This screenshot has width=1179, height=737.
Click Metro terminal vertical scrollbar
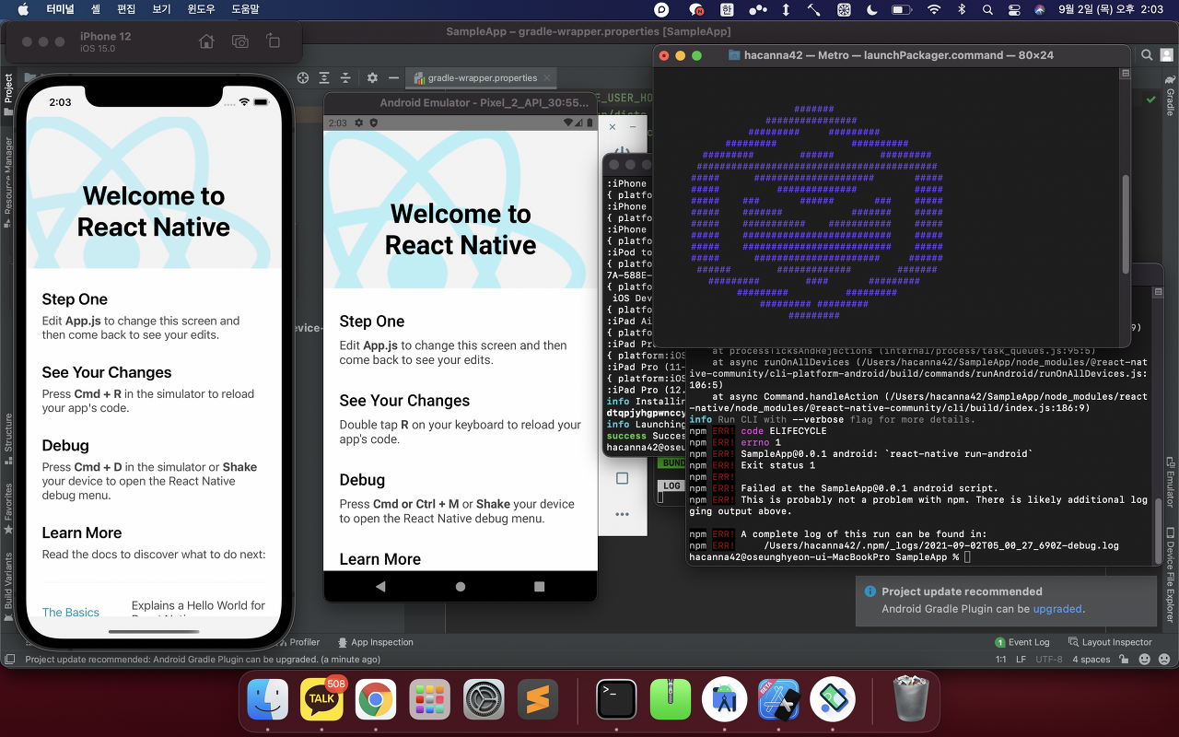tap(1125, 223)
